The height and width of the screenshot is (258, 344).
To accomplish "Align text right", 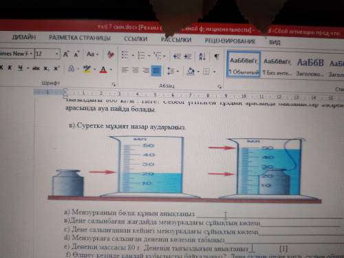I will coord(146,70).
